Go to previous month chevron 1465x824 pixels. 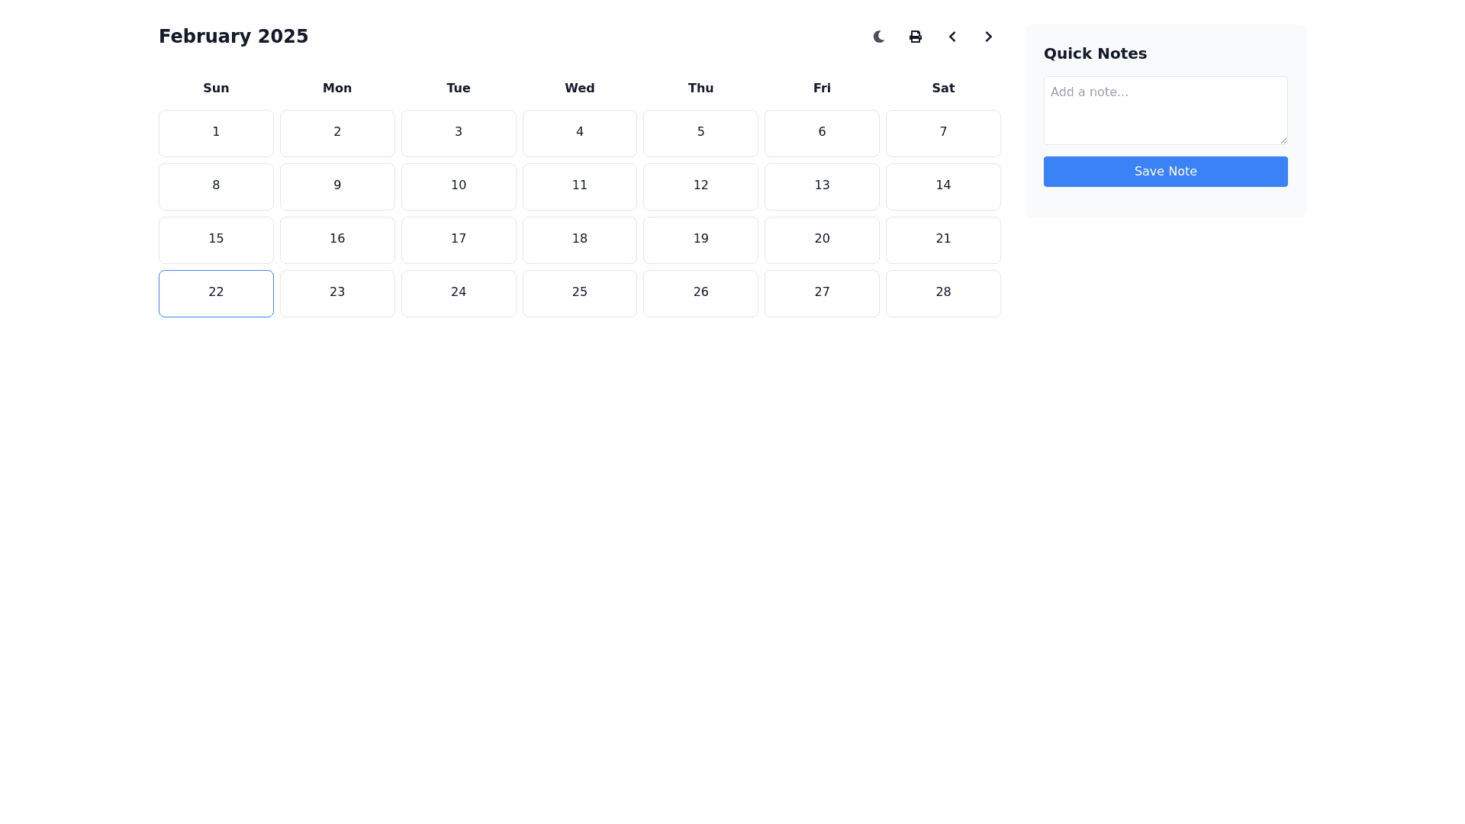pos(952,37)
